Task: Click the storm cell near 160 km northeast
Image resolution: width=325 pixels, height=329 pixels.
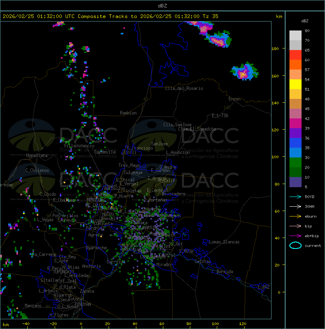Action: pos(244,72)
